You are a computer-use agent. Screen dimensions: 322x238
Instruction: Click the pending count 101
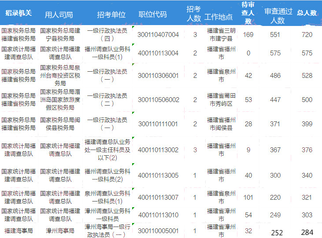[248, 198]
